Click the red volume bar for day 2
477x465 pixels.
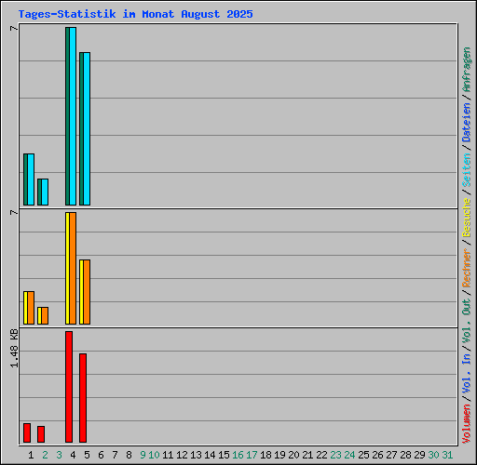[41, 434]
